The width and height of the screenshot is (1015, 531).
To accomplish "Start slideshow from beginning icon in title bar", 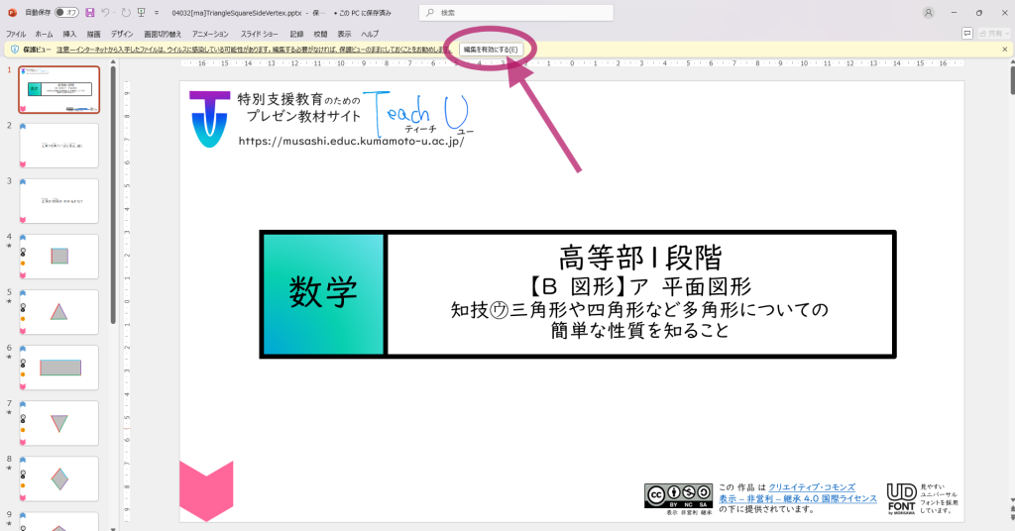I will coord(142,13).
